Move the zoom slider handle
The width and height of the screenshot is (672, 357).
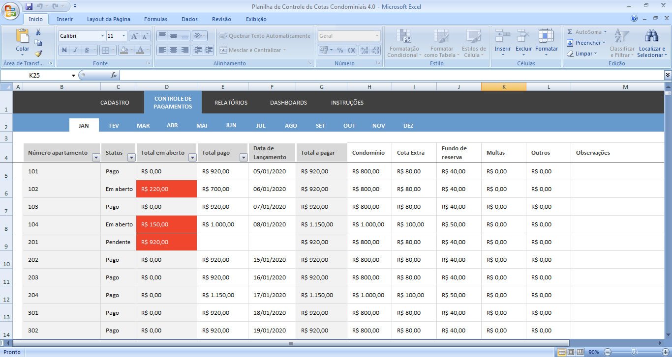click(634, 352)
